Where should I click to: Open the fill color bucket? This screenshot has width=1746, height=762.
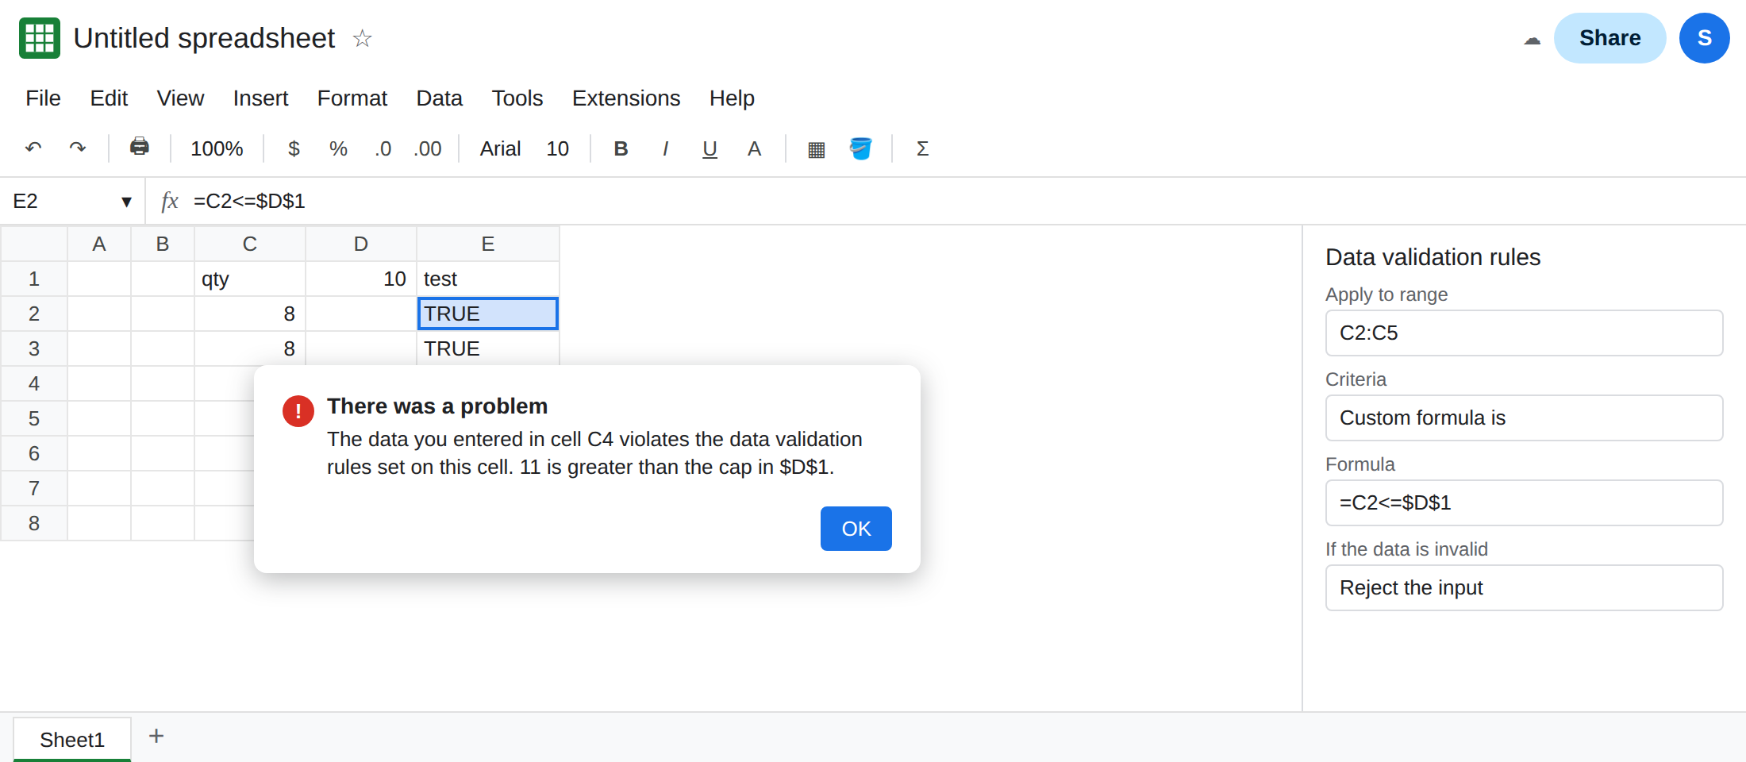pos(861,148)
